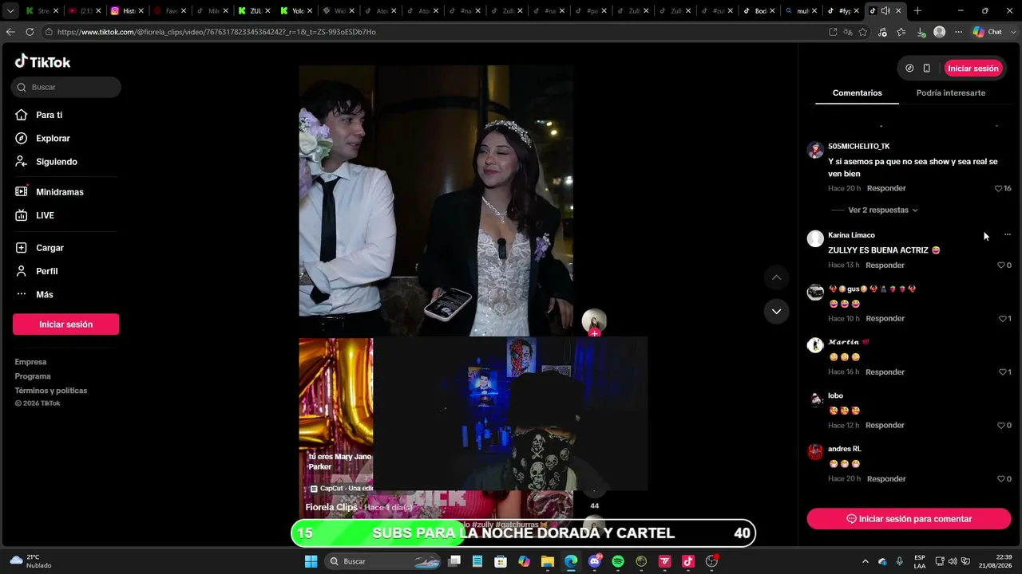This screenshot has width=1022, height=574.
Task: Open the Empresa footer link
Action: pos(30,362)
